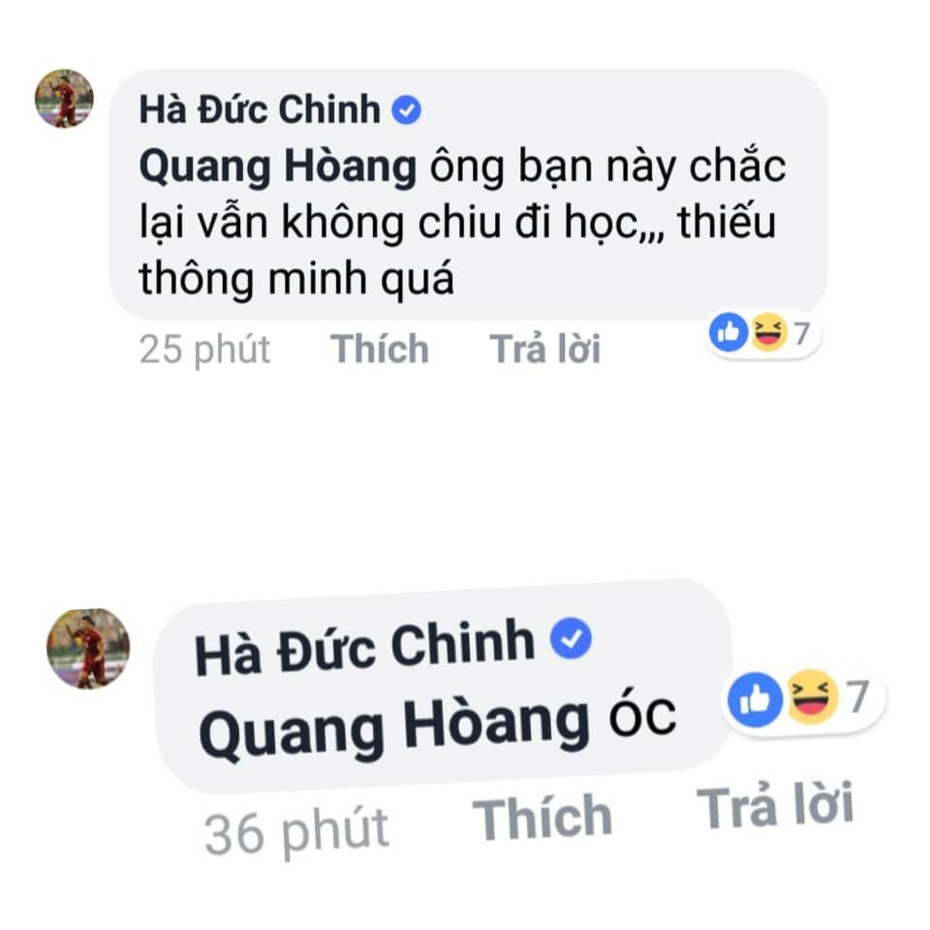Open the reaction count 7 on first comment
This screenshot has width=930, height=930.
pyautogui.click(x=802, y=333)
